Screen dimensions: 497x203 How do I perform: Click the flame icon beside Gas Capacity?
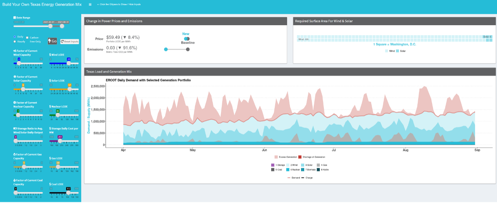15,154
